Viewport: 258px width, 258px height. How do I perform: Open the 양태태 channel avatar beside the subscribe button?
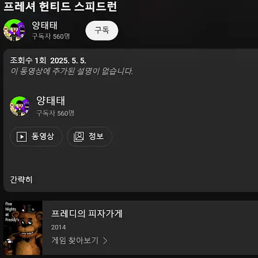(14, 30)
